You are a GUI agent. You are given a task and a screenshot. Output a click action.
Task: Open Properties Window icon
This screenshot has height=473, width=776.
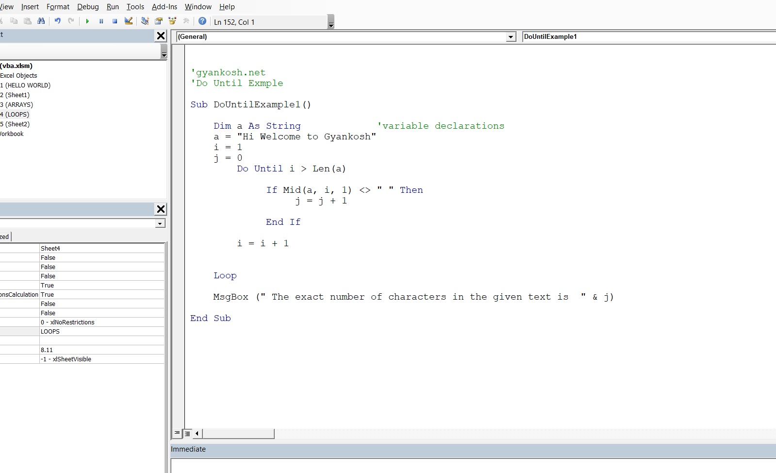[x=159, y=21]
